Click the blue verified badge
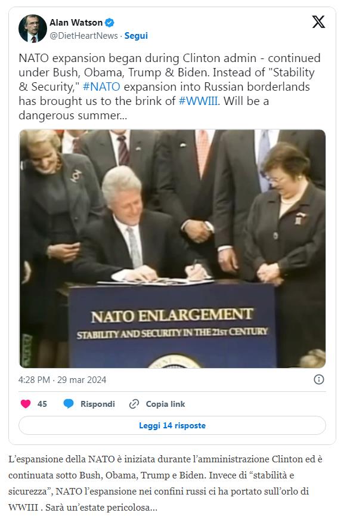Viewport: 347px width, 519px height. (x=110, y=23)
